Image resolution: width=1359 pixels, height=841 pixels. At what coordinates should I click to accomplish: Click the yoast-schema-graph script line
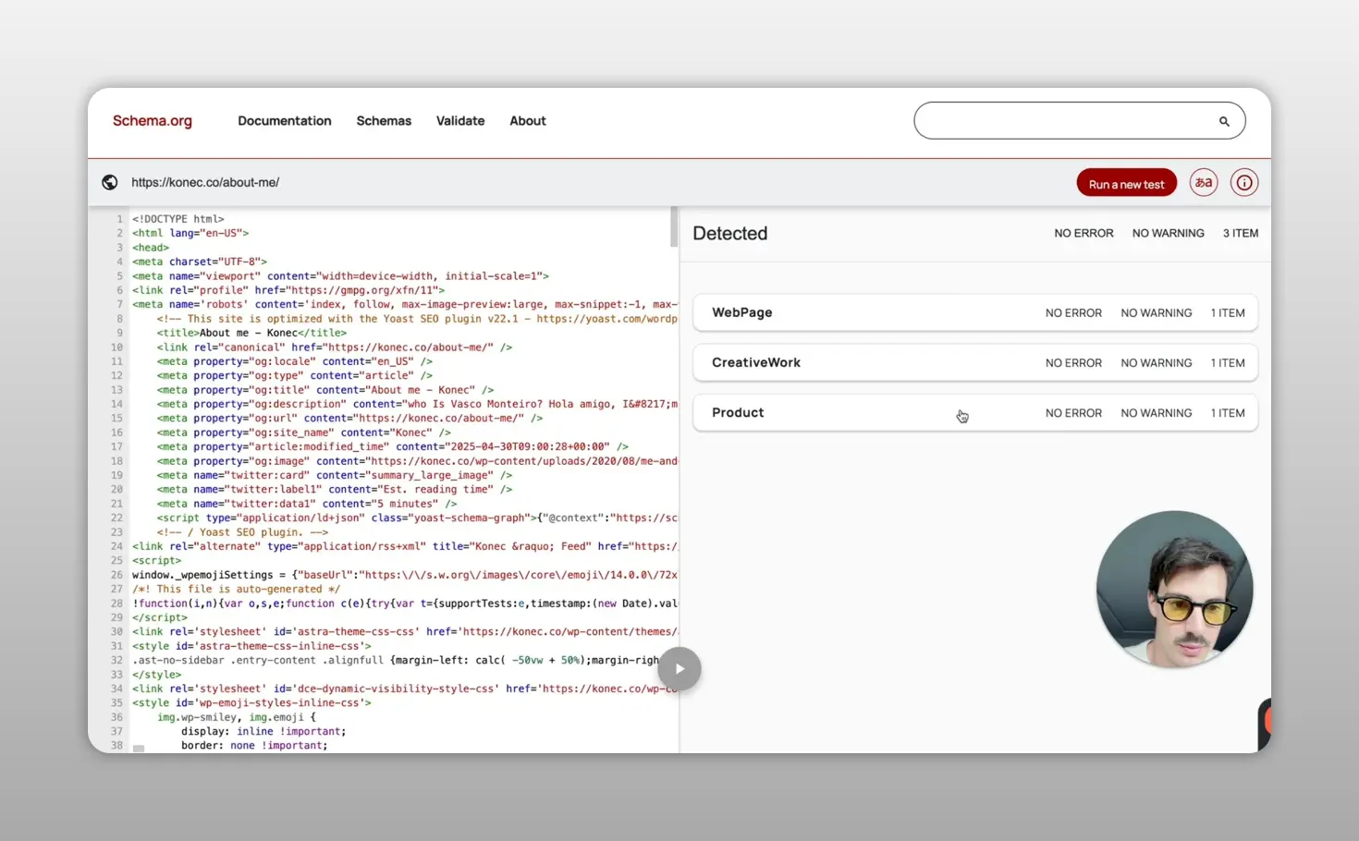tap(417, 518)
